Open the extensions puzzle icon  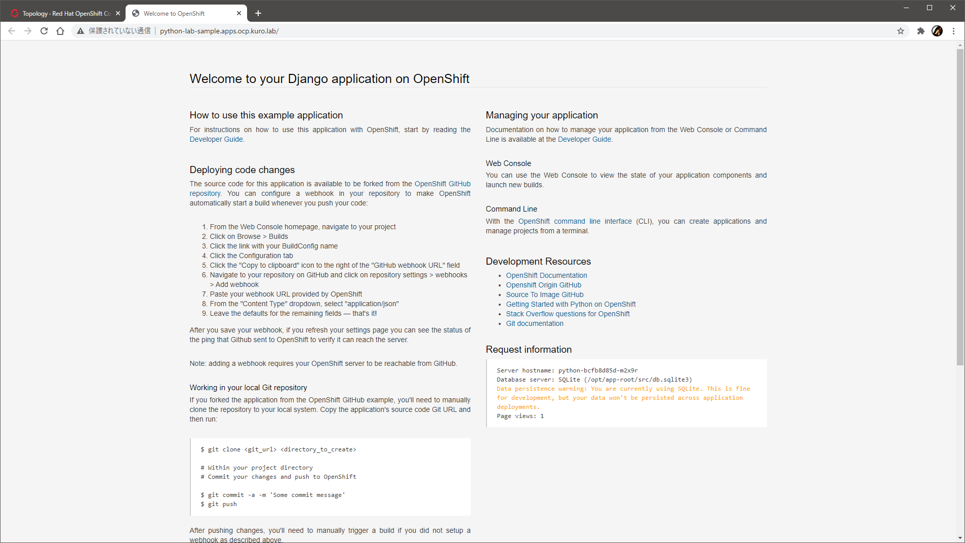[x=920, y=31]
